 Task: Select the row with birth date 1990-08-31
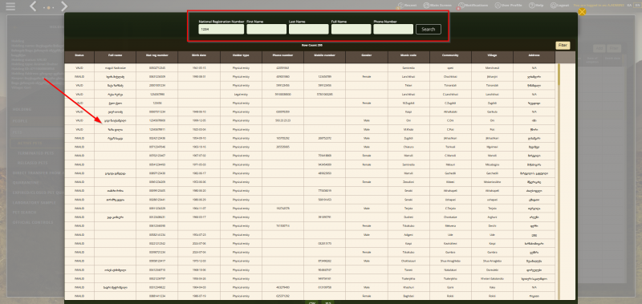310,76
